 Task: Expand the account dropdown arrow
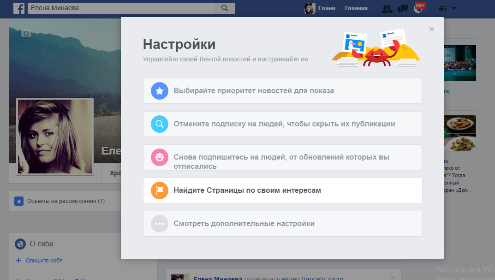454,8
